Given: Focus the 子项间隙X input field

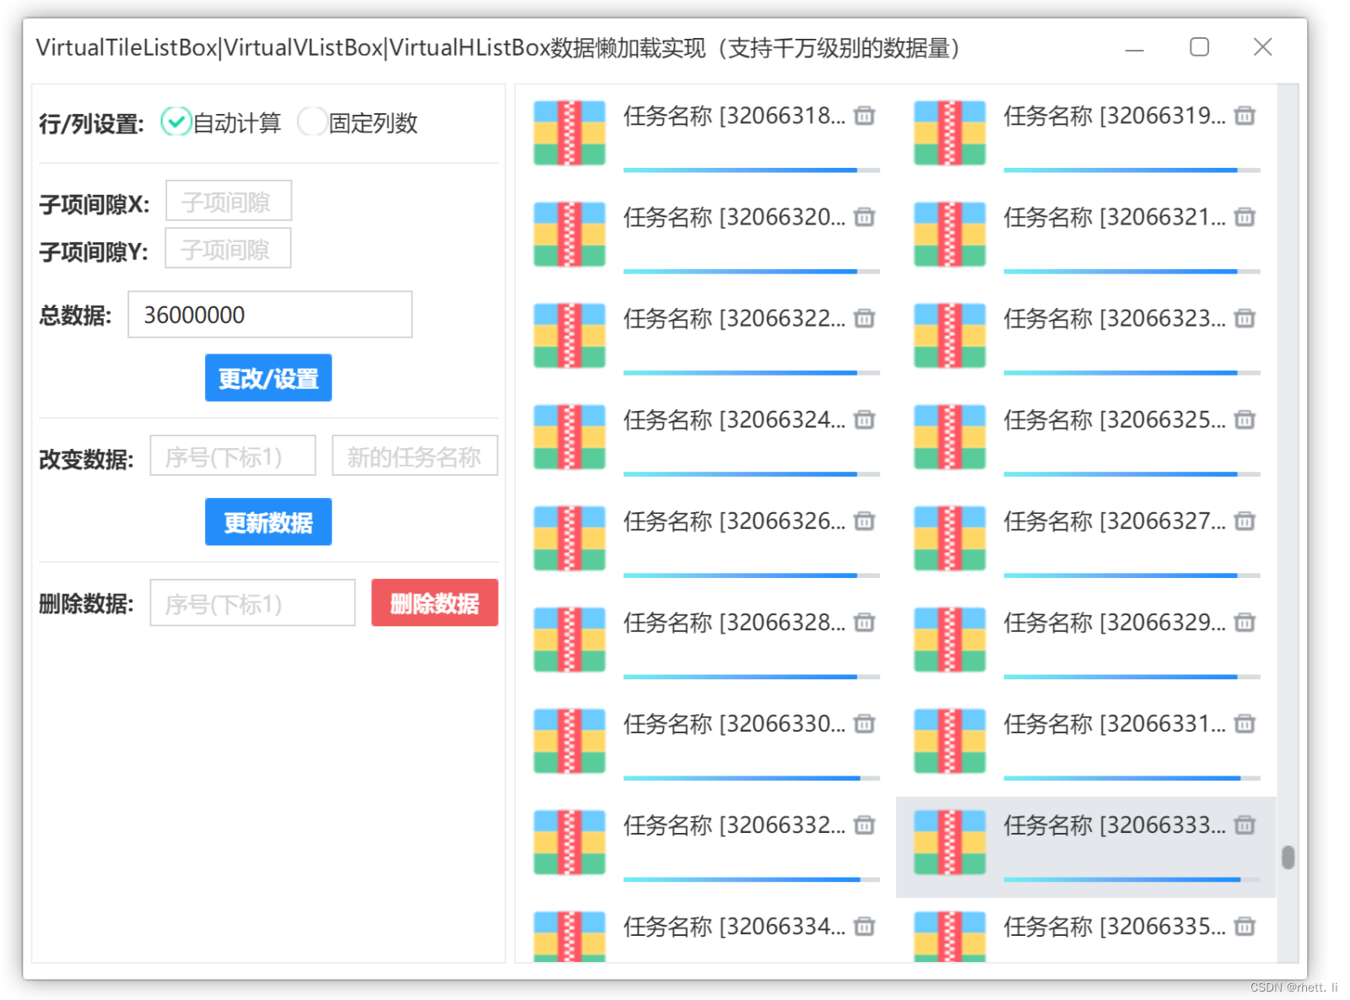Looking at the screenshot, I should click(x=229, y=201).
